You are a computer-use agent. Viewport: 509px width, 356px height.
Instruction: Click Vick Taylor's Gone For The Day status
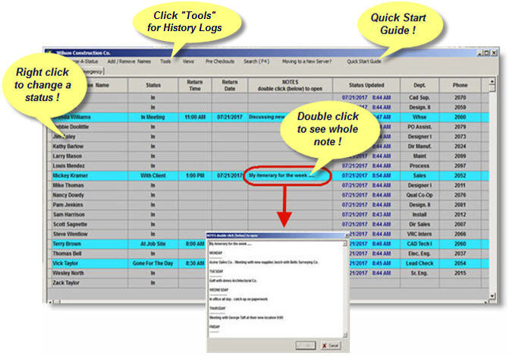click(153, 263)
